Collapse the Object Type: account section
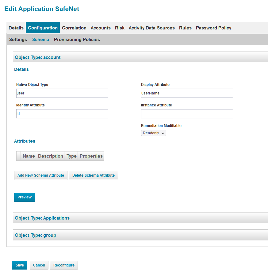This screenshot has height=272, width=268. coord(140,57)
